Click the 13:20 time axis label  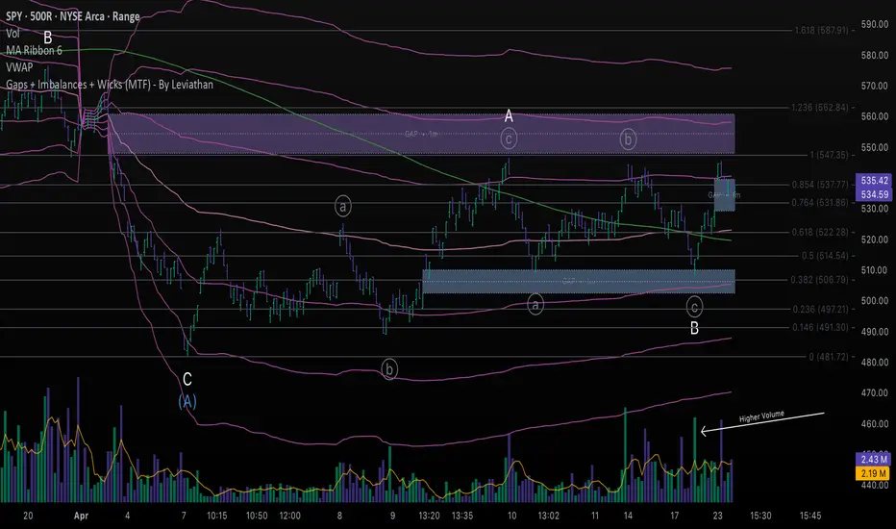coord(429,516)
